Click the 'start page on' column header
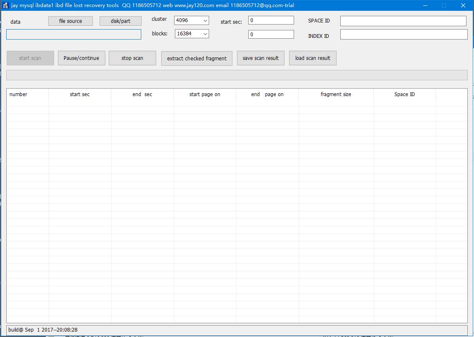 205,94
